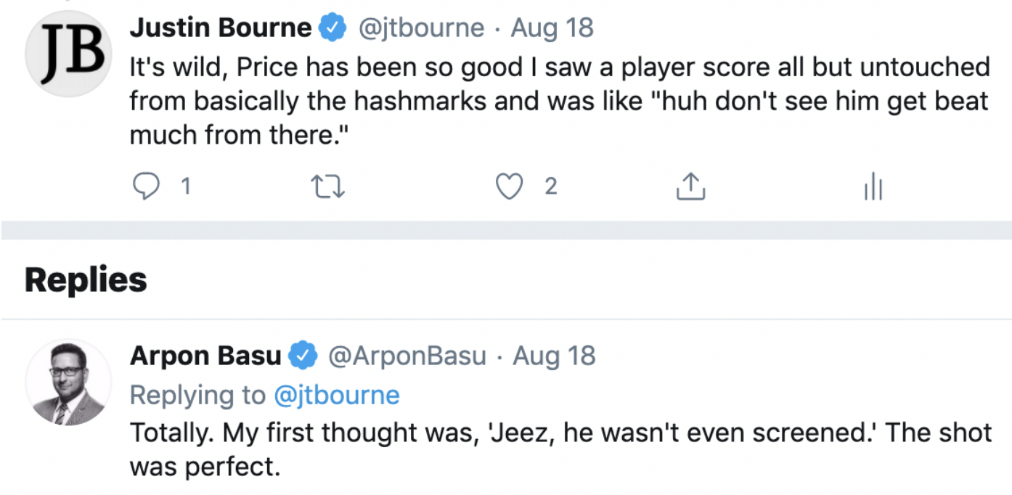This screenshot has height=495, width=1012.
Task: Click the Arpon Basu display name
Action: (205, 356)
